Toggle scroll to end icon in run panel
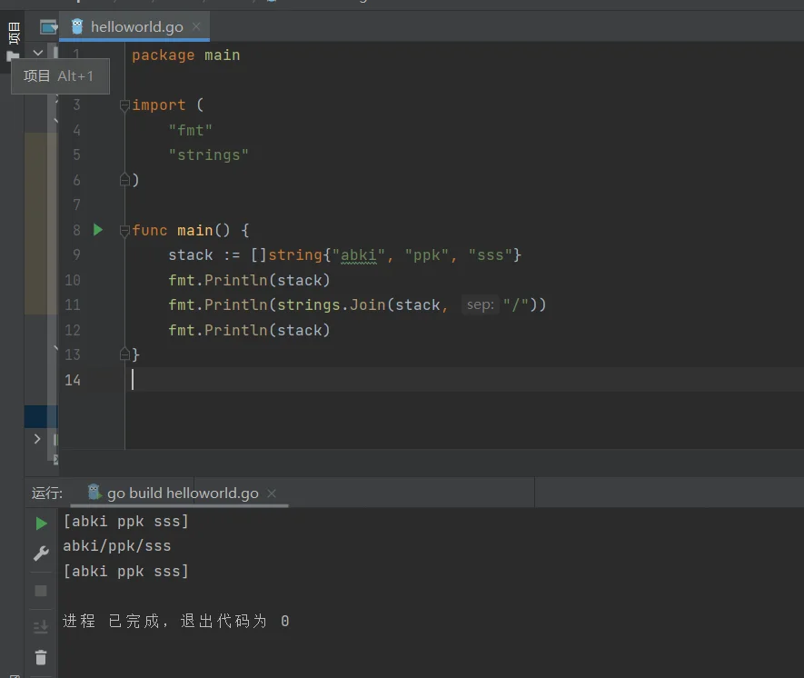 click(x=41, y=627)
